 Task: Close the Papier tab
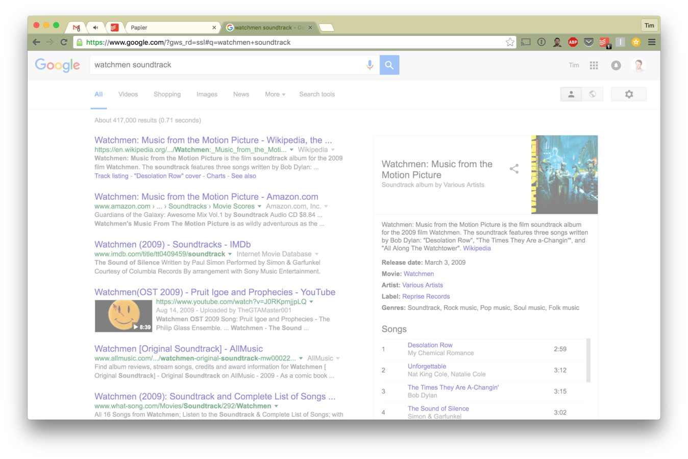coord(214,28)
